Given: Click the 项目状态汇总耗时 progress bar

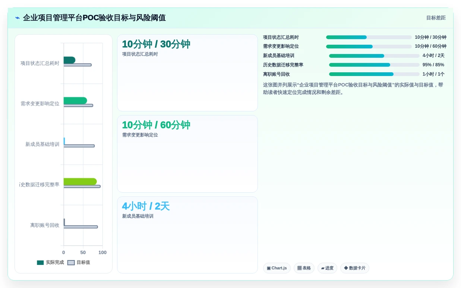Looking at the screenshot, I should coord(369,37).
